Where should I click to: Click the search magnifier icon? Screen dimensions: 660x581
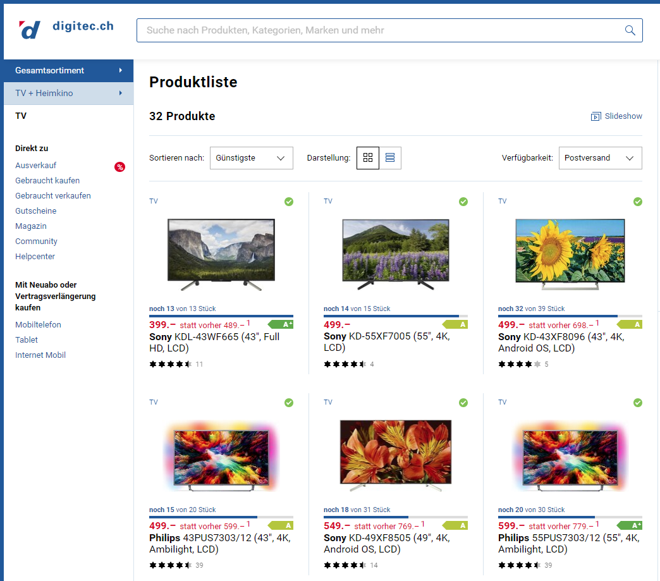pyautogui.click(x=630, y=30)
